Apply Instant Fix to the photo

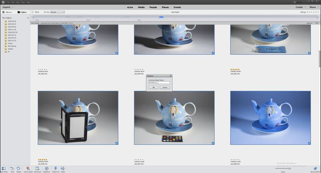click(x=55, y=168)
